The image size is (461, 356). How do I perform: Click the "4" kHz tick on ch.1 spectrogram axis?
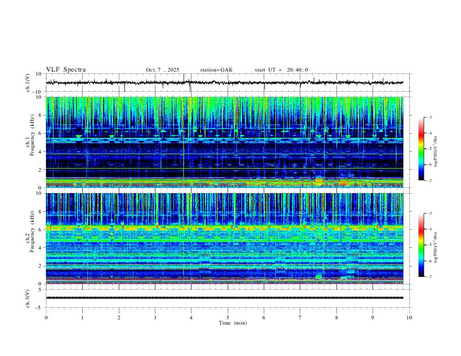coord(41,152)
